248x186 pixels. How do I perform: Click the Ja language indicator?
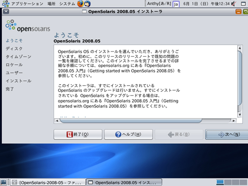(176, 4)
